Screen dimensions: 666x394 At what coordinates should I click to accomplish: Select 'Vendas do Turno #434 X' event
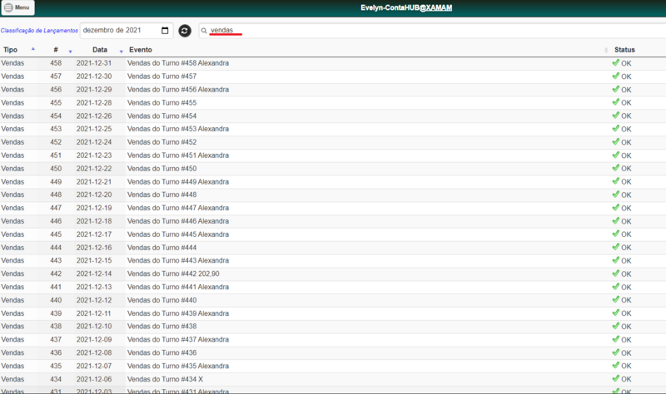165,379
